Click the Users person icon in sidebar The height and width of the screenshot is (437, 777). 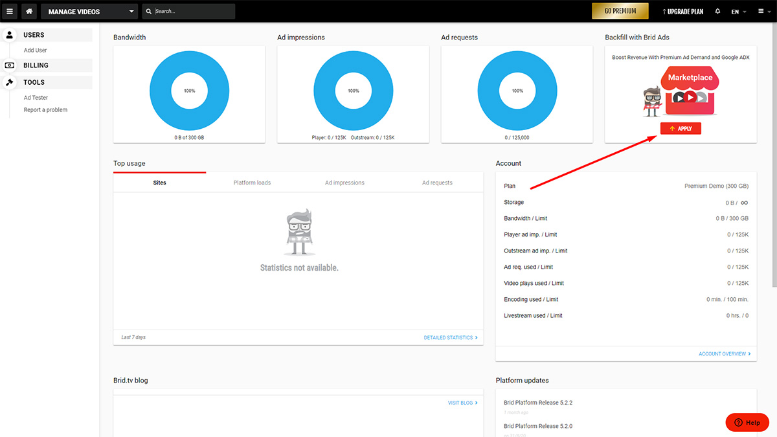[x=10, y=35]
